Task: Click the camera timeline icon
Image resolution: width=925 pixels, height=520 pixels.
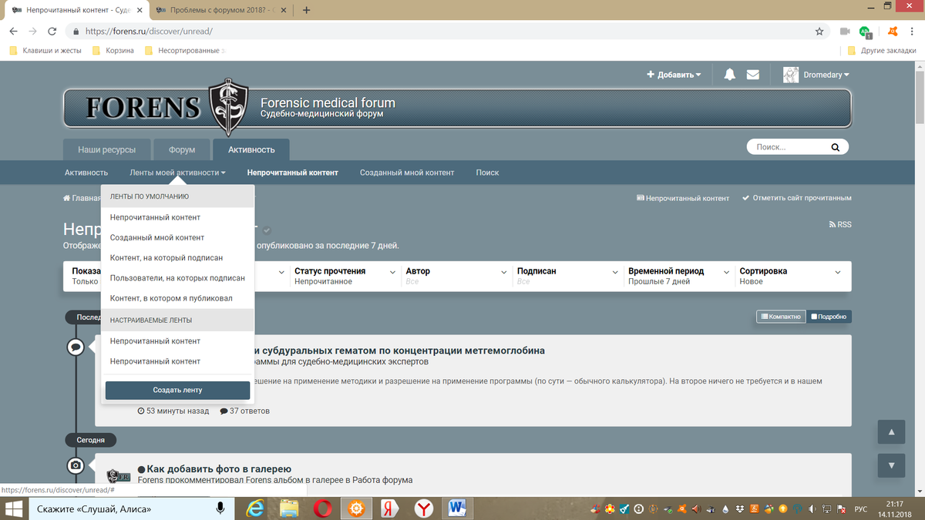Action: [x=76, y=465]
